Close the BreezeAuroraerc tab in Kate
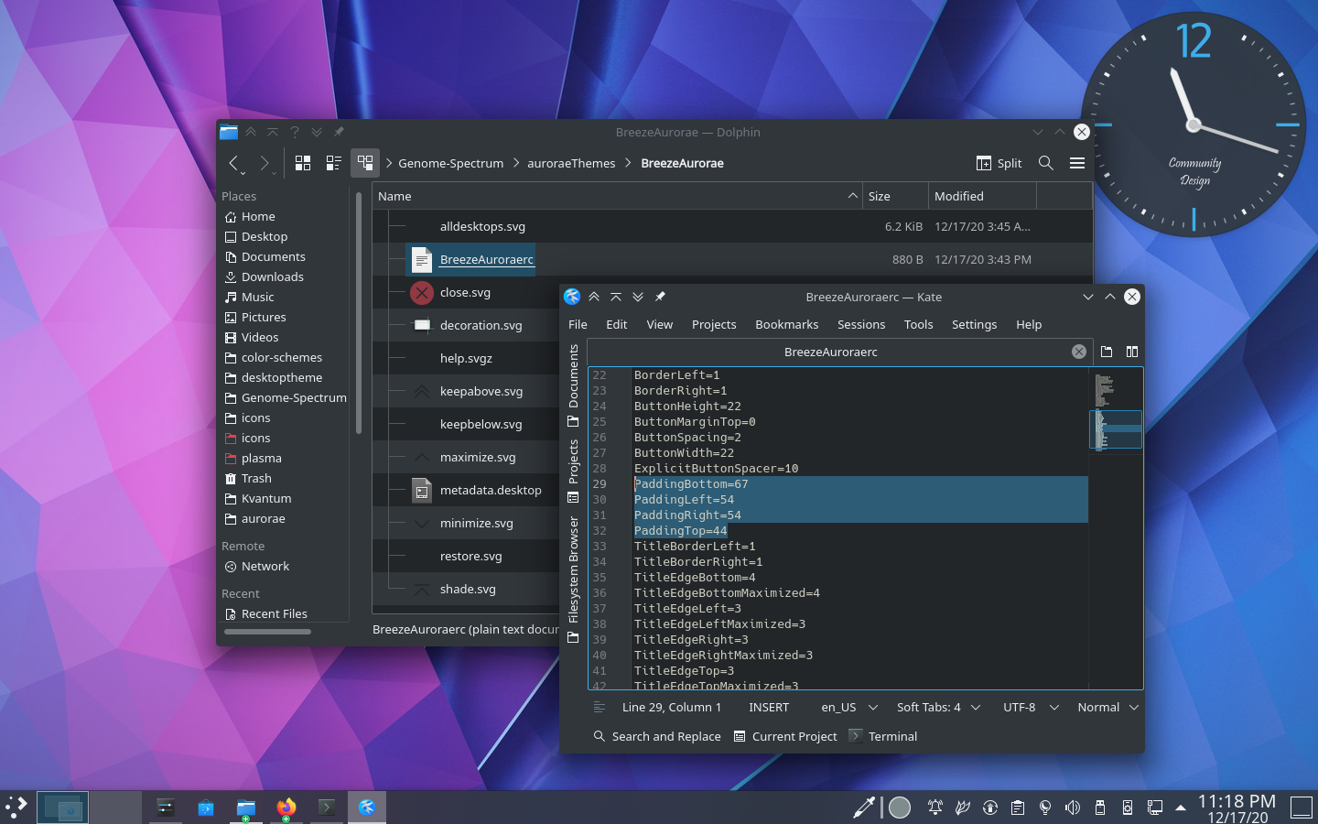 [1079, 352]
